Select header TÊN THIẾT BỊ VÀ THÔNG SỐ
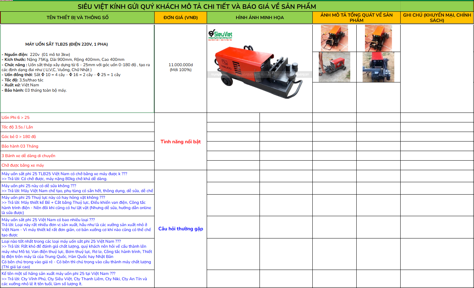 77,18
